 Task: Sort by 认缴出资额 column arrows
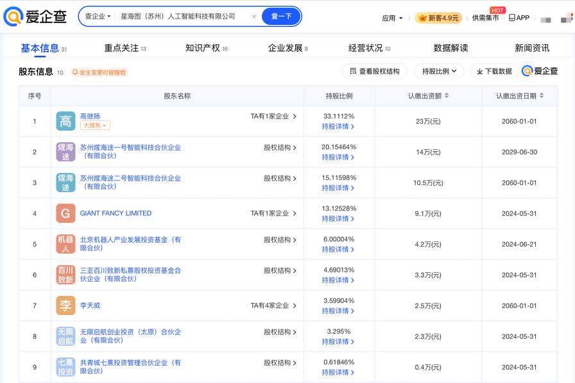pos(447,96)
